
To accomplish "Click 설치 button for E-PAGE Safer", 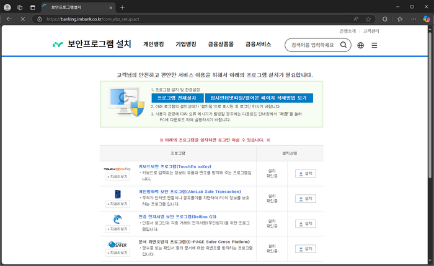I will [x=306, y=249].
